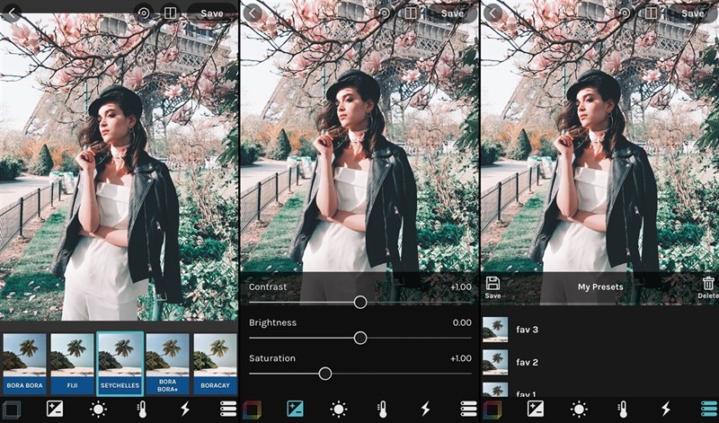Open filters tab in left screen toolbar
This screenshot has width=719, height=423.
pos(12,409)
